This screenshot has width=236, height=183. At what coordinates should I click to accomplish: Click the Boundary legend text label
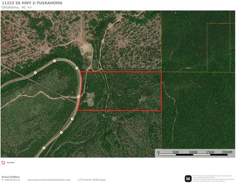click(x=11, y=163)
